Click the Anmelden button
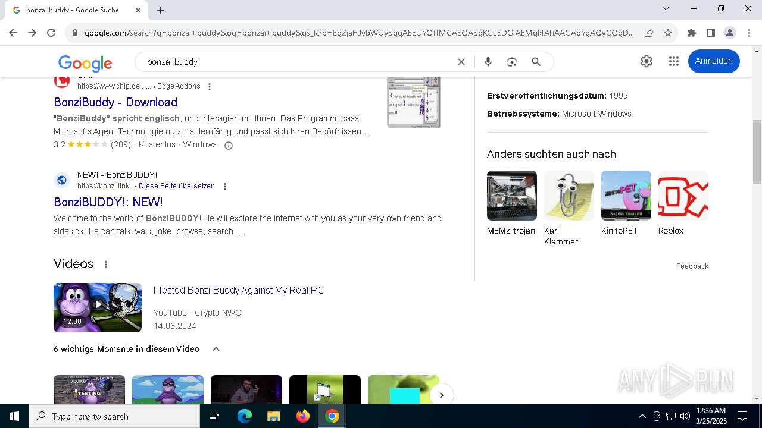This screenshot has width=762, height=428. click(x=714, y=61)
